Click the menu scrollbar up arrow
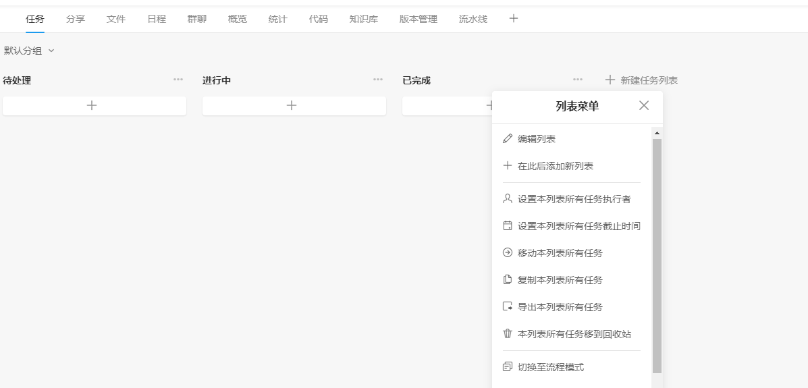This screenshot has height=388, width=808. click(x=657, y=133)
